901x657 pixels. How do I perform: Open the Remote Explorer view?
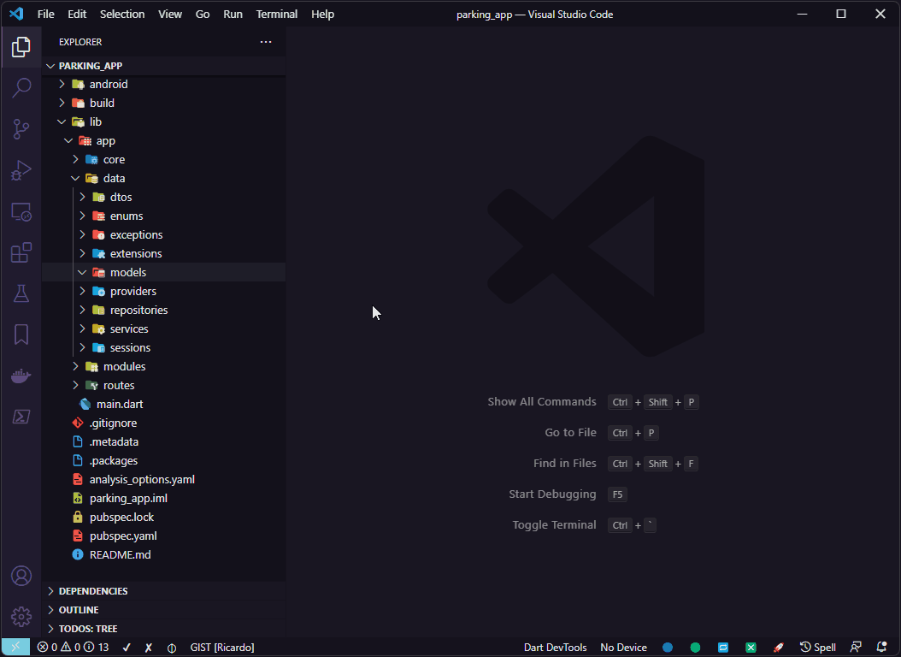(21, 212)
